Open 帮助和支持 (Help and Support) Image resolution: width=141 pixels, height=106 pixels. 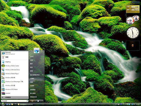33,97
